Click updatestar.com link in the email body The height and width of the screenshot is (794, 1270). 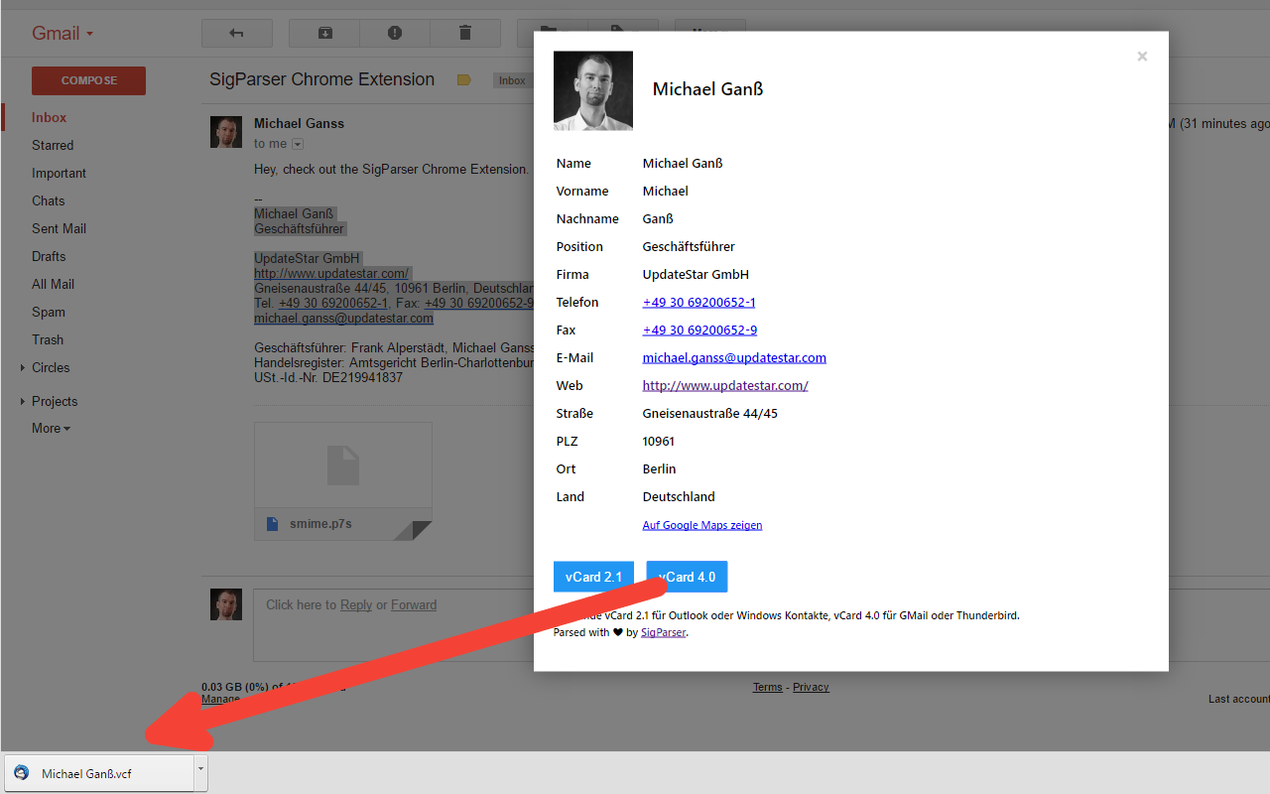[x=331, y=273]
